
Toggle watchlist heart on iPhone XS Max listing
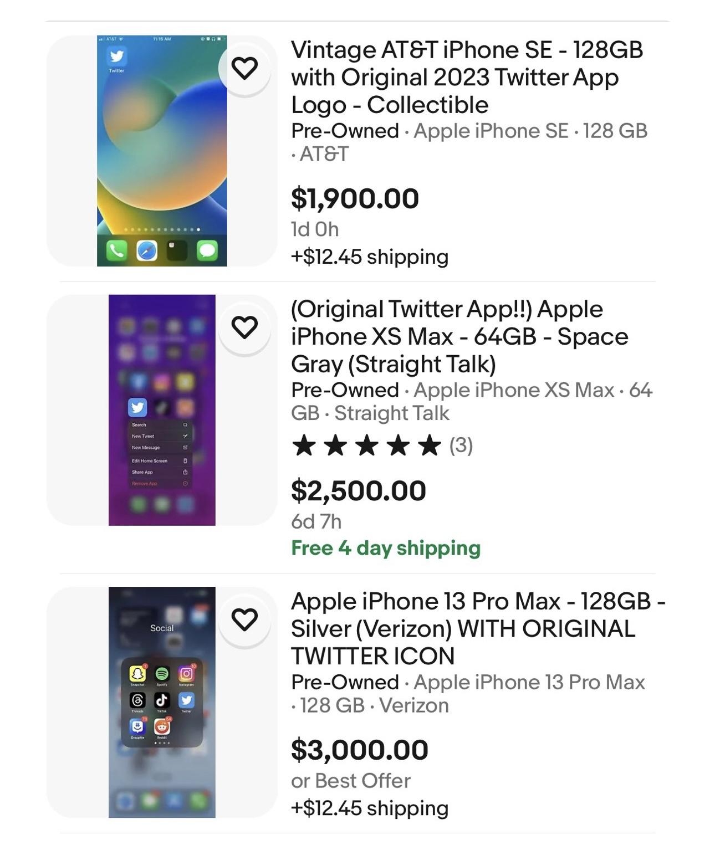pyautogui.click(x=244, y=327)
